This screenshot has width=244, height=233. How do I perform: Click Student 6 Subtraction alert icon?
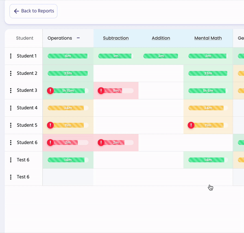[101, 142]
